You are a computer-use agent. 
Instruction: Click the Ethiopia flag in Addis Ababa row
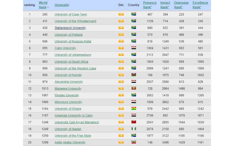(134, 142)
